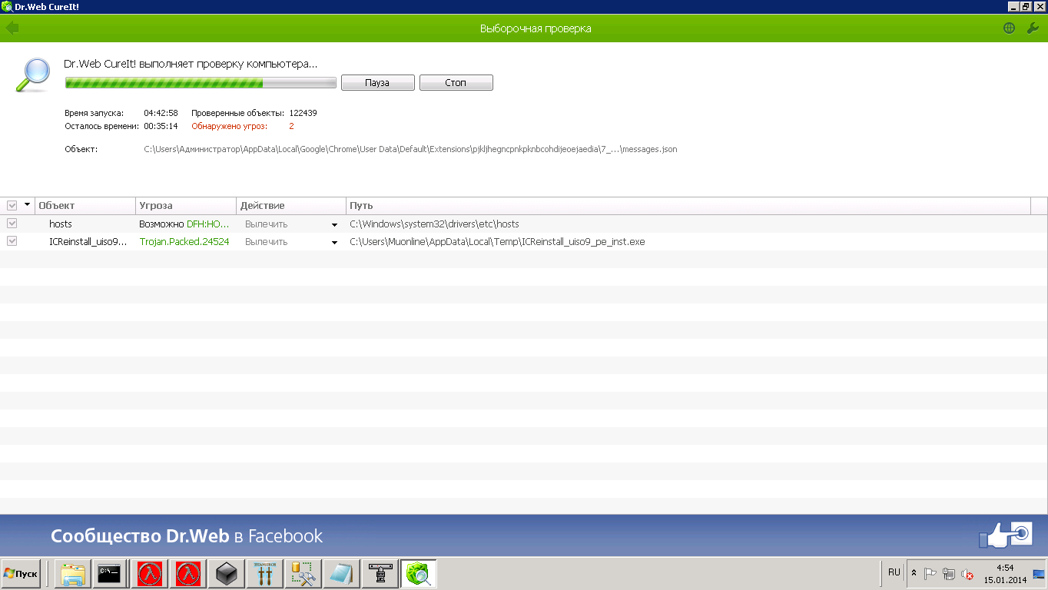The height and width of the screenshot is (590, 1048).
Task: Click the remaining time value 00:35:14
Action: pyautogui.click(x=161, y=126)
